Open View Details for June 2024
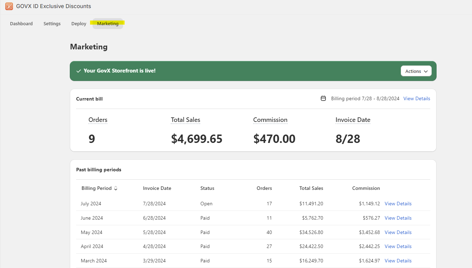The image size is (472, 268). click(398, 218)
